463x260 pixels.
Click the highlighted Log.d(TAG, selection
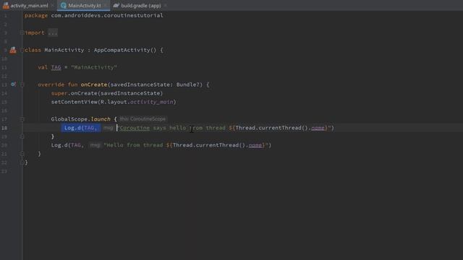click(x=80, y=128)
